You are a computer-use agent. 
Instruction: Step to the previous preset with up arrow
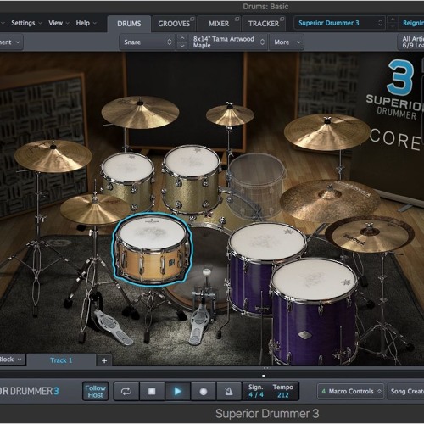[x=393, y=20]
